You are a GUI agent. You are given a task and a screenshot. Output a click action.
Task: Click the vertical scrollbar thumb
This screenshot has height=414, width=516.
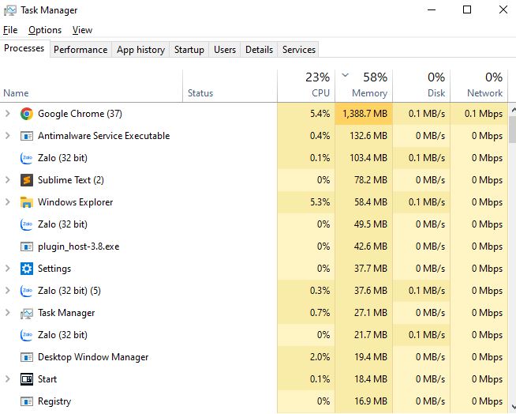pyautogui.click(x=513, y=130)
